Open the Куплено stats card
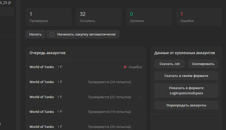This screenshot has height=130, width=226. [x=149, y=17]
